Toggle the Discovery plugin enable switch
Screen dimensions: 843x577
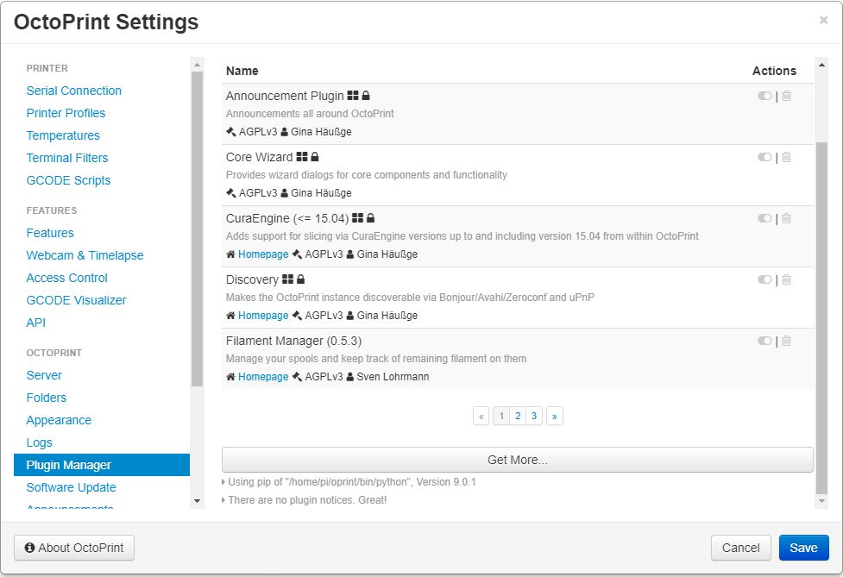(764, 279)
